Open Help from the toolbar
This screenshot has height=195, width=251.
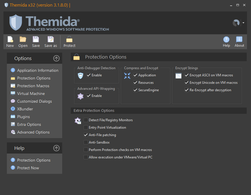[x=226, y=39]
